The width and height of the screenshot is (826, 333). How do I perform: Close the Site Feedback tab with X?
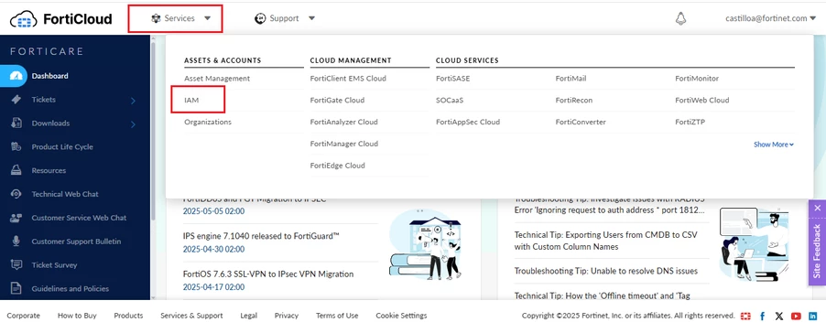click(817, 209)
